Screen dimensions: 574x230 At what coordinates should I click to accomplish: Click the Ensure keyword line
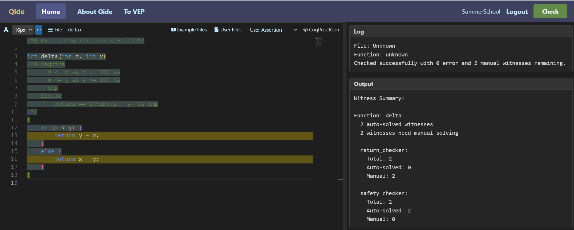click(x=51, y=96)
